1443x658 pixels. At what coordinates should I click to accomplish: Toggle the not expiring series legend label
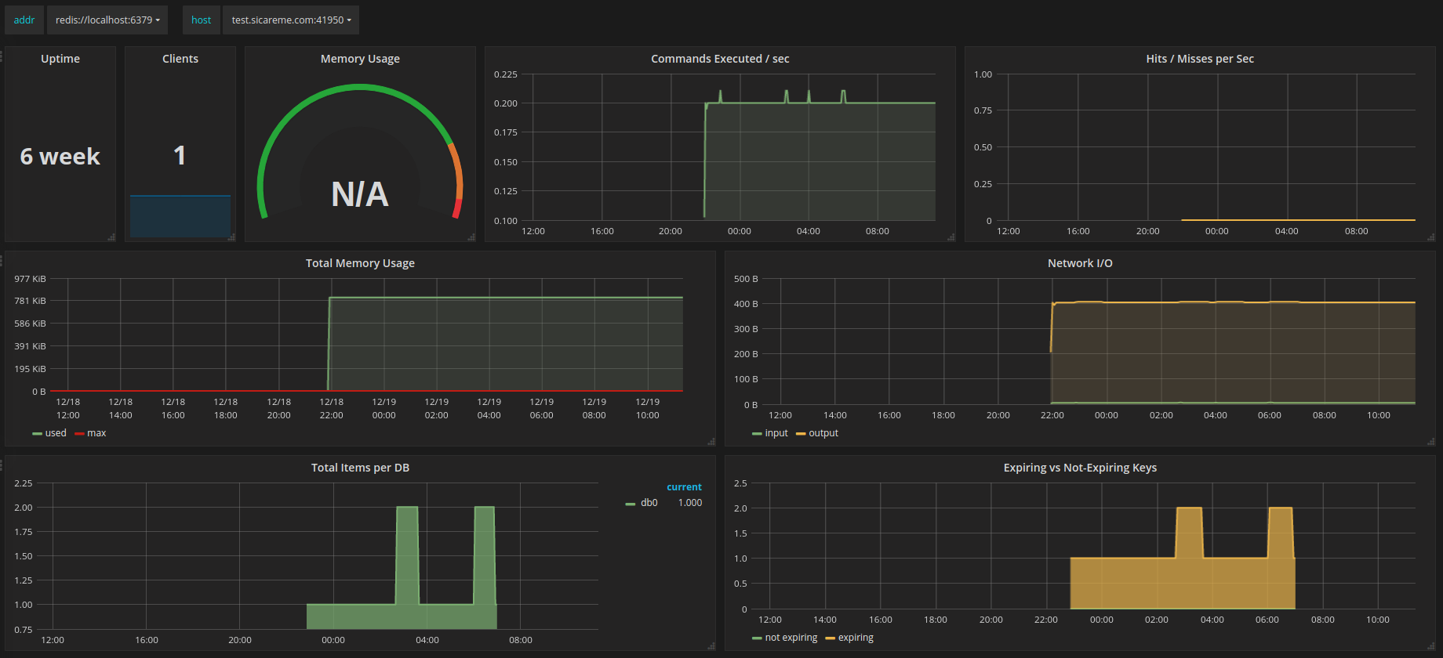click(x=791, y=638)
